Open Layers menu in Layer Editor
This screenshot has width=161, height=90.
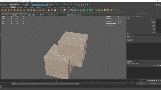pyautogui.click(x=129, y=63)
